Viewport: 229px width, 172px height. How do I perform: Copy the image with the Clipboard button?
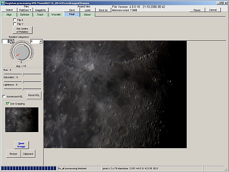[28, 154]
